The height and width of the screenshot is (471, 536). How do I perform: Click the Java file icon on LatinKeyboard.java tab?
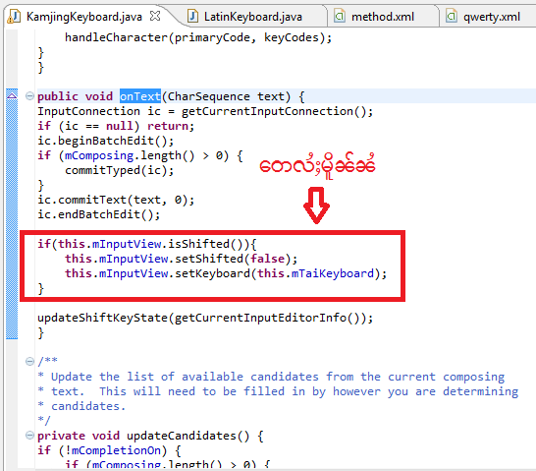(192, 16)
